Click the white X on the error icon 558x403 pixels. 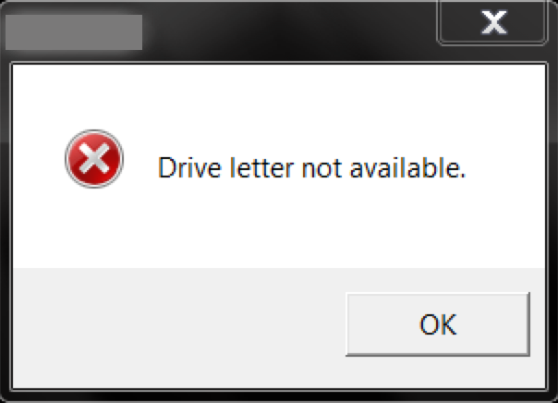(x=94, y=159)
